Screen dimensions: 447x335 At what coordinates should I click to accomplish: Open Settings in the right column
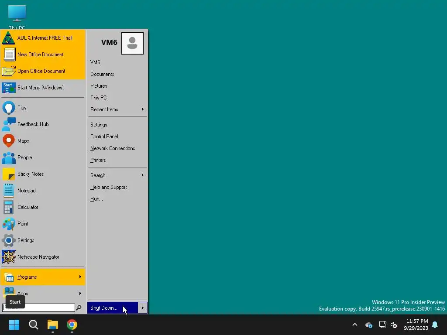click(99, 125)
